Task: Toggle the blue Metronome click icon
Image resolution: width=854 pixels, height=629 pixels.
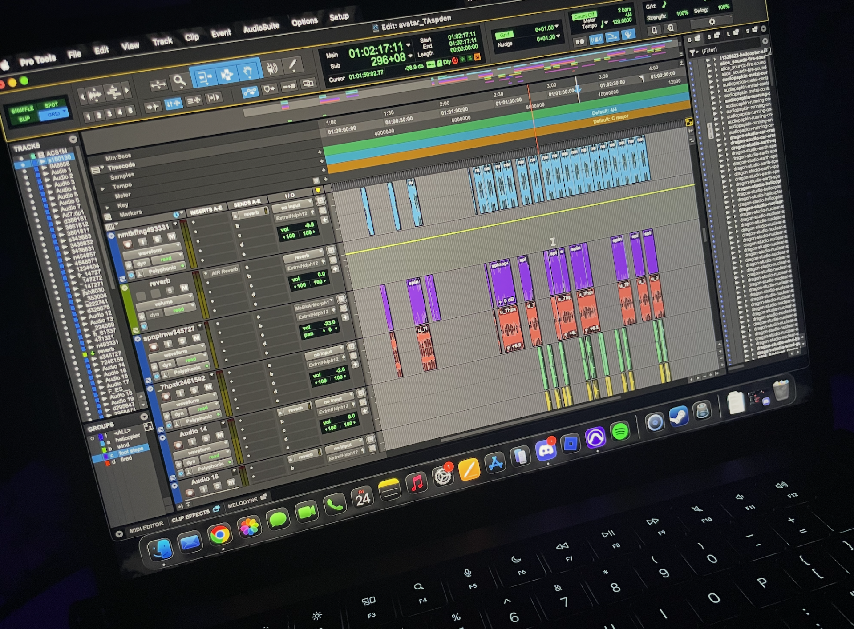Action: (596, 40)
